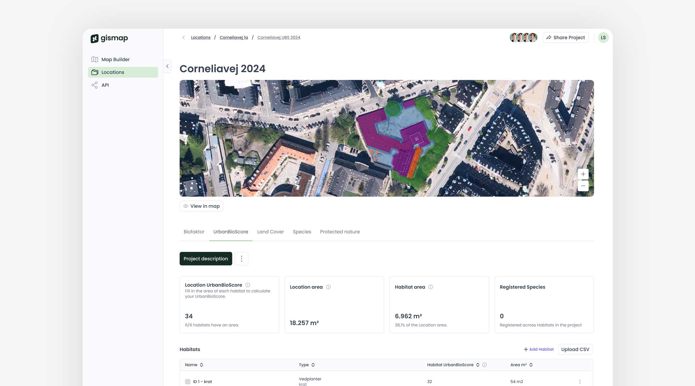Click the map zoom out minus icon
695x386 pixels.
pyautogui.click(x=583, y=186)
